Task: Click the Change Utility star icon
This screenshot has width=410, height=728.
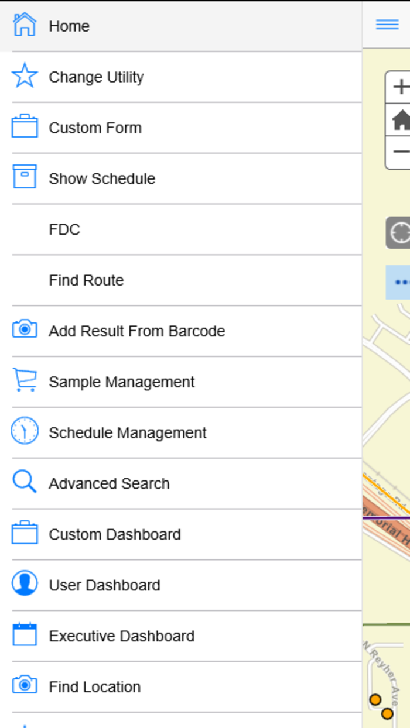Action: (x=25, y=77)
